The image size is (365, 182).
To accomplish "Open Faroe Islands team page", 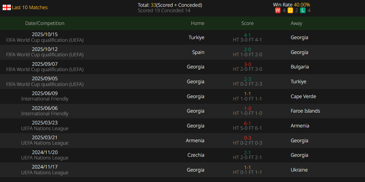I will tap(305, 111).
